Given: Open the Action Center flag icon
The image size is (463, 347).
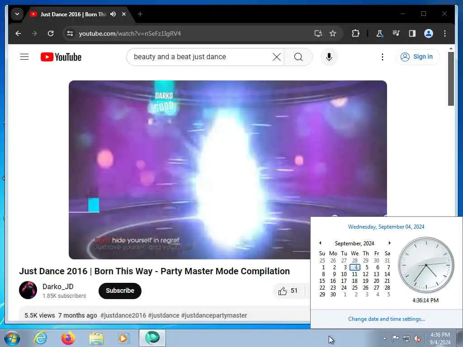Looking at the screenshot, I should (x=395, y=338).
